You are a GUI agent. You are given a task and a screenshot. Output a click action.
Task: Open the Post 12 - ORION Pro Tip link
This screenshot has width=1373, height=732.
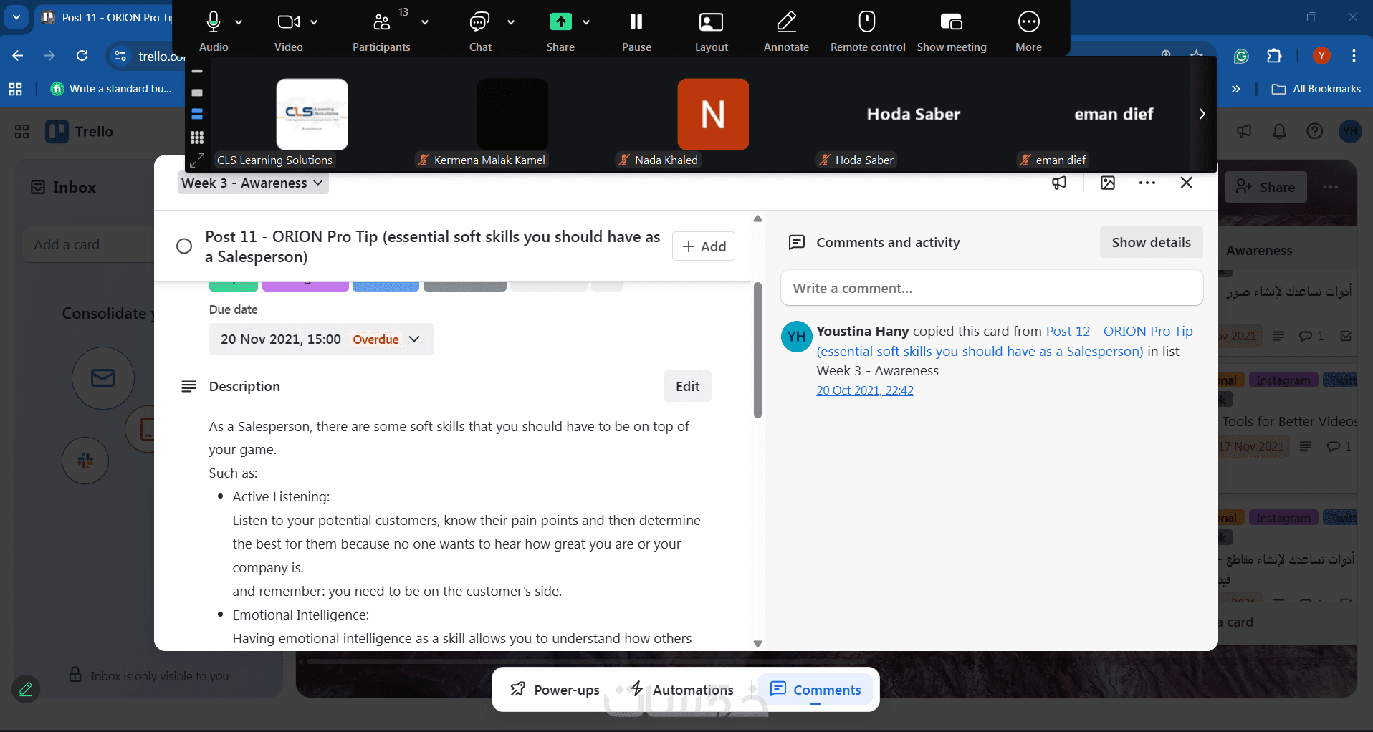(x=1005, y=341)
